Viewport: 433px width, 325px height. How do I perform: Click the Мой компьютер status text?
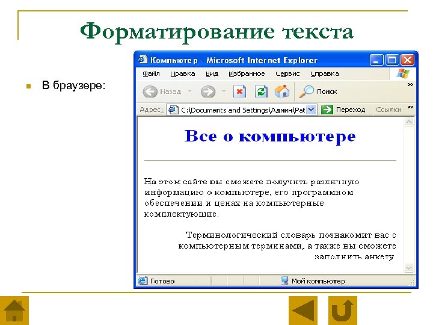pos(318,281)
